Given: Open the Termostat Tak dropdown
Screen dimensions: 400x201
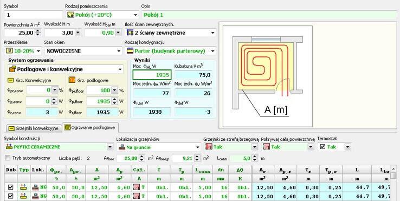Looking at the screenshot, I should (348, 147).
